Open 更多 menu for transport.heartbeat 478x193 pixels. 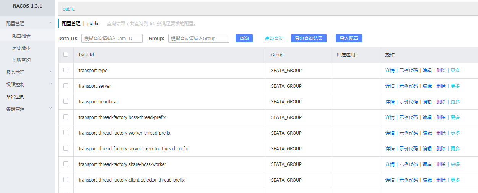tap(455, 102)
